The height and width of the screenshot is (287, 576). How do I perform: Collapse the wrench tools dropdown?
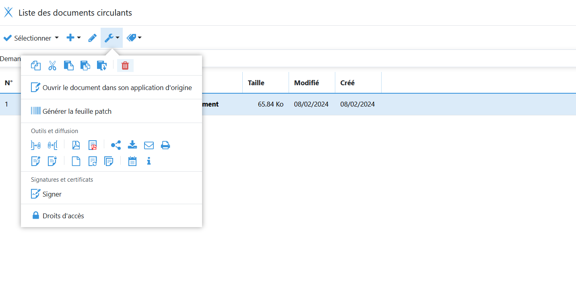point(111,38)
